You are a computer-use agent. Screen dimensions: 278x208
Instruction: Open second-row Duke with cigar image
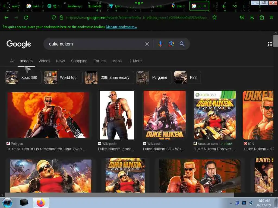(x=51, y=176)
